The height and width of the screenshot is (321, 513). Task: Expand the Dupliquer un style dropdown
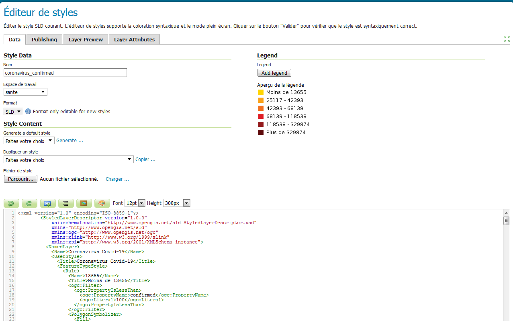pos(68,159)
